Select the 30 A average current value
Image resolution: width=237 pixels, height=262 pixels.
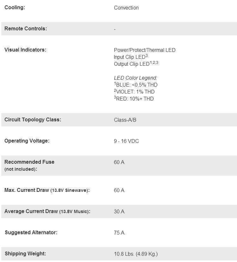[x=119, y=211]
